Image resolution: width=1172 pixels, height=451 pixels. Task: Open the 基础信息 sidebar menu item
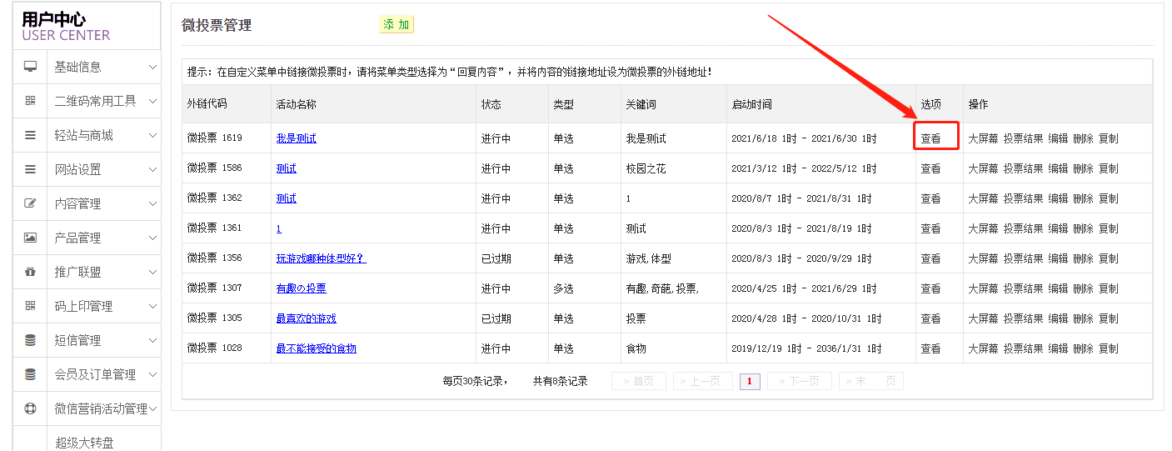(x=78, y=67)
